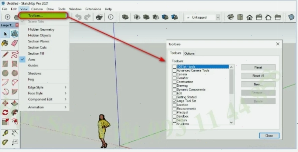
Task: Click the Redo arrow icon
Action: click(87, 17)
